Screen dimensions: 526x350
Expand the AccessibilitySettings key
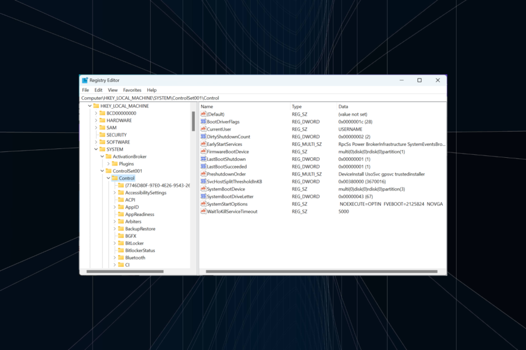(x=115, y=193)
